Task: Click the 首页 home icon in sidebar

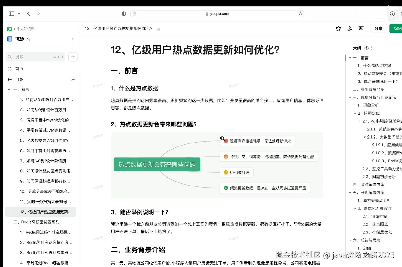Action: [9, 69]
